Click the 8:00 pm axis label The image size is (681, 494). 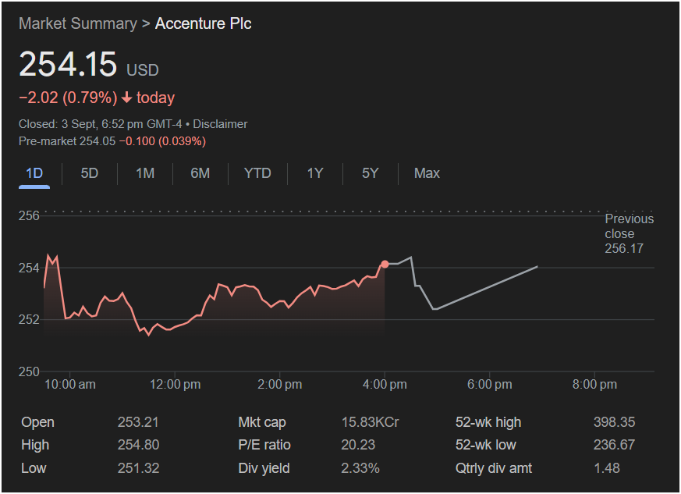(594, 384)
